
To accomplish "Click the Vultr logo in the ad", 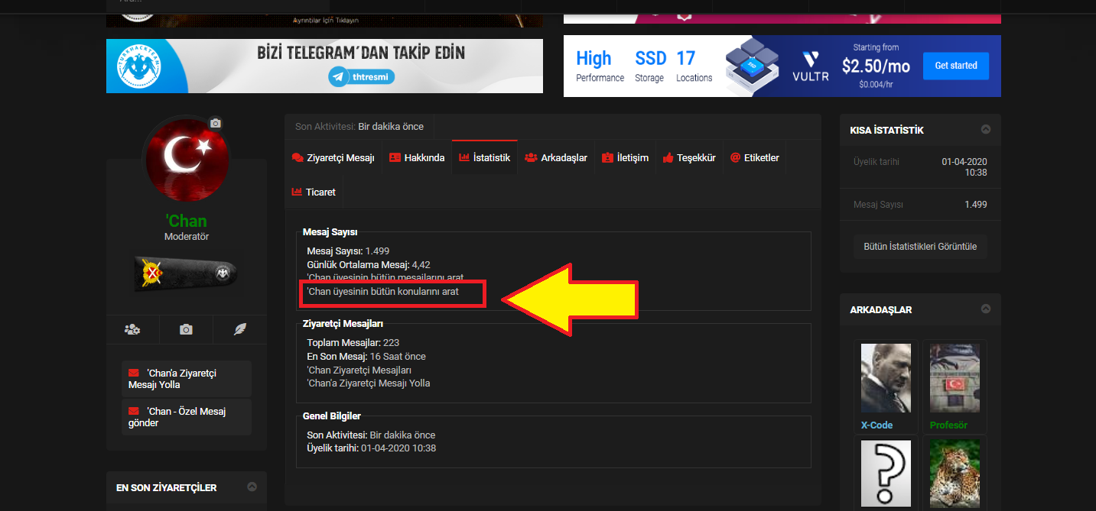I will pos(810,66).
